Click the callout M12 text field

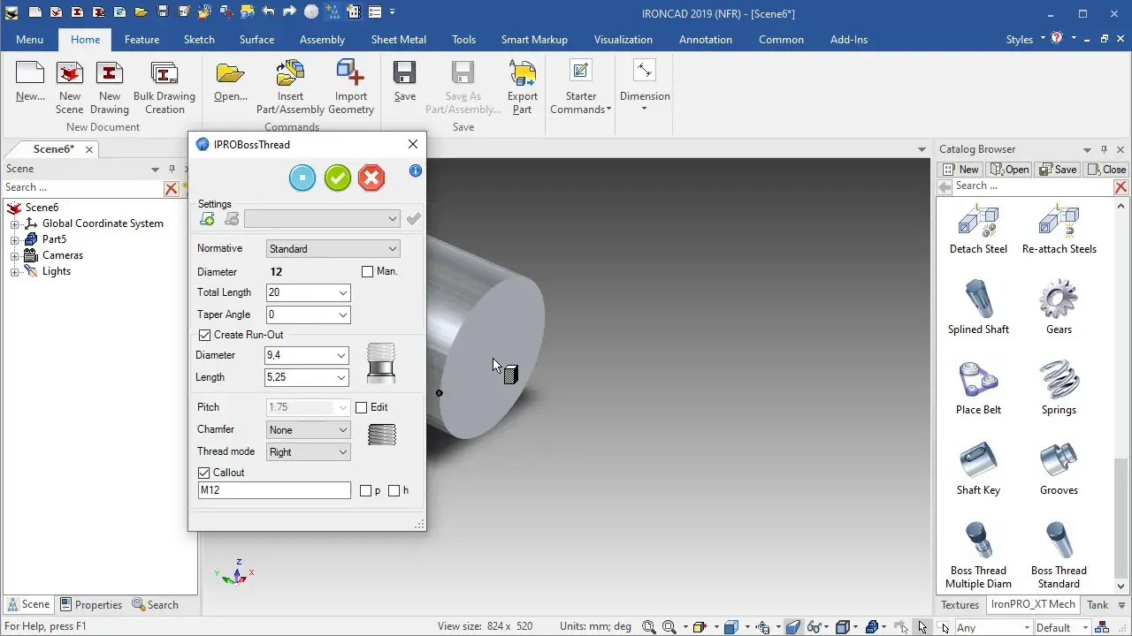point(274,491)
